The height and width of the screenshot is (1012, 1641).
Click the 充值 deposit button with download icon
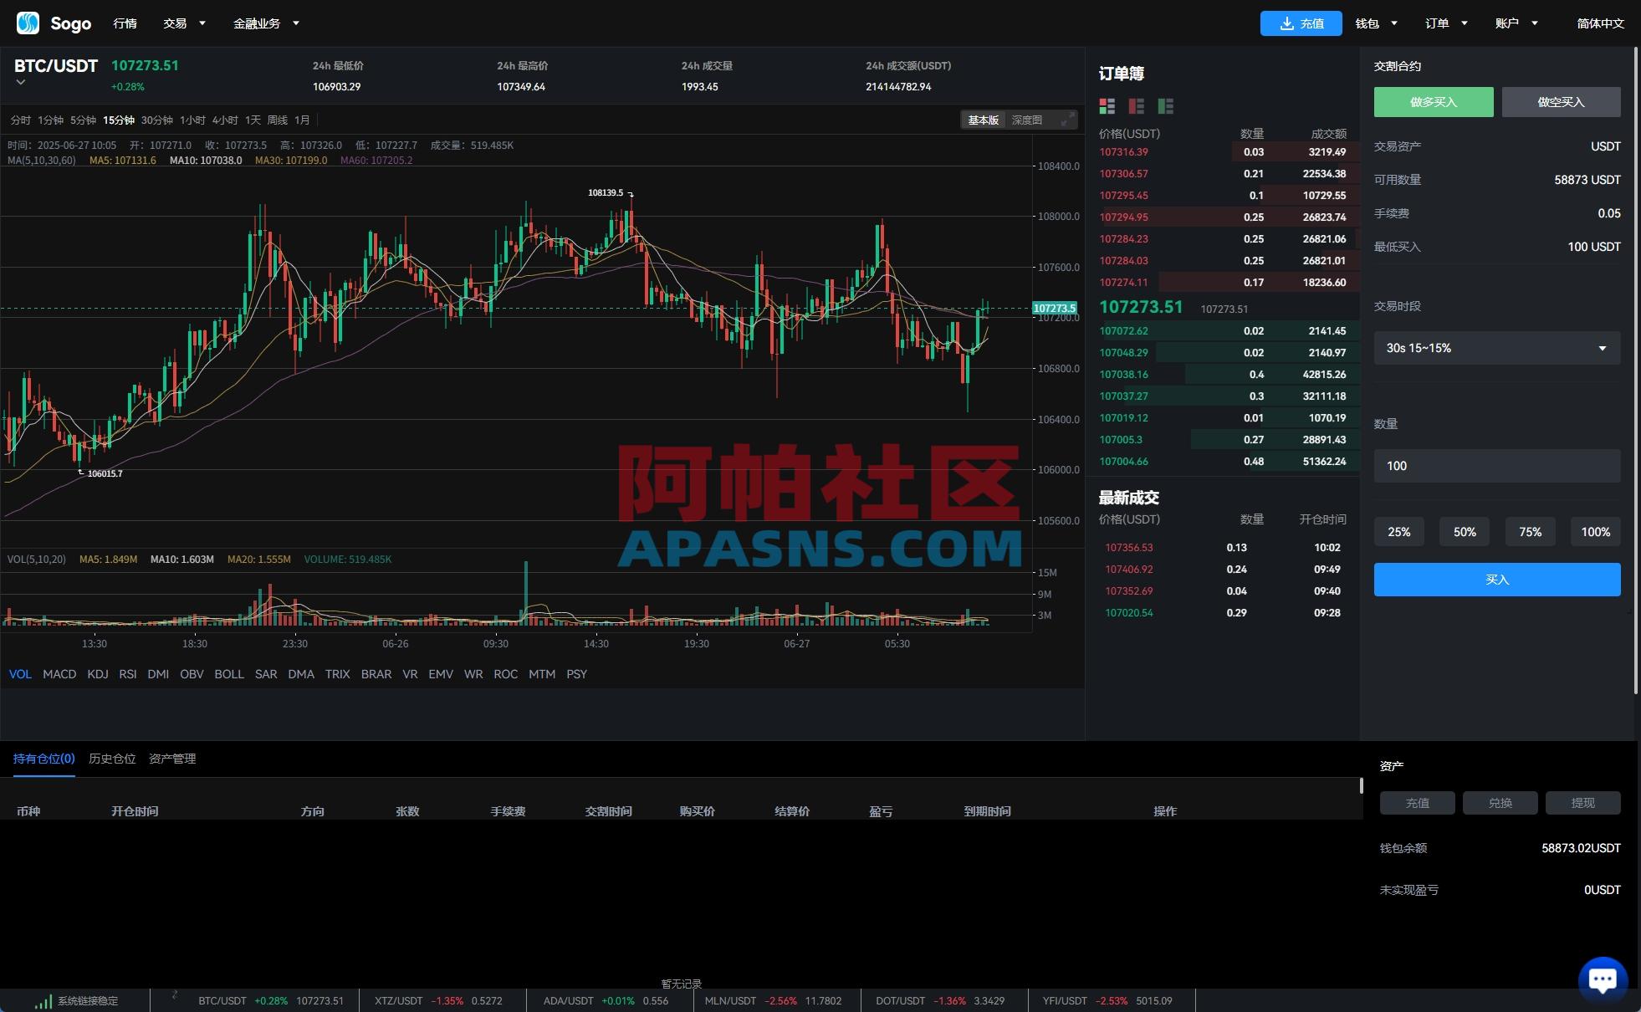point(1301,23)
